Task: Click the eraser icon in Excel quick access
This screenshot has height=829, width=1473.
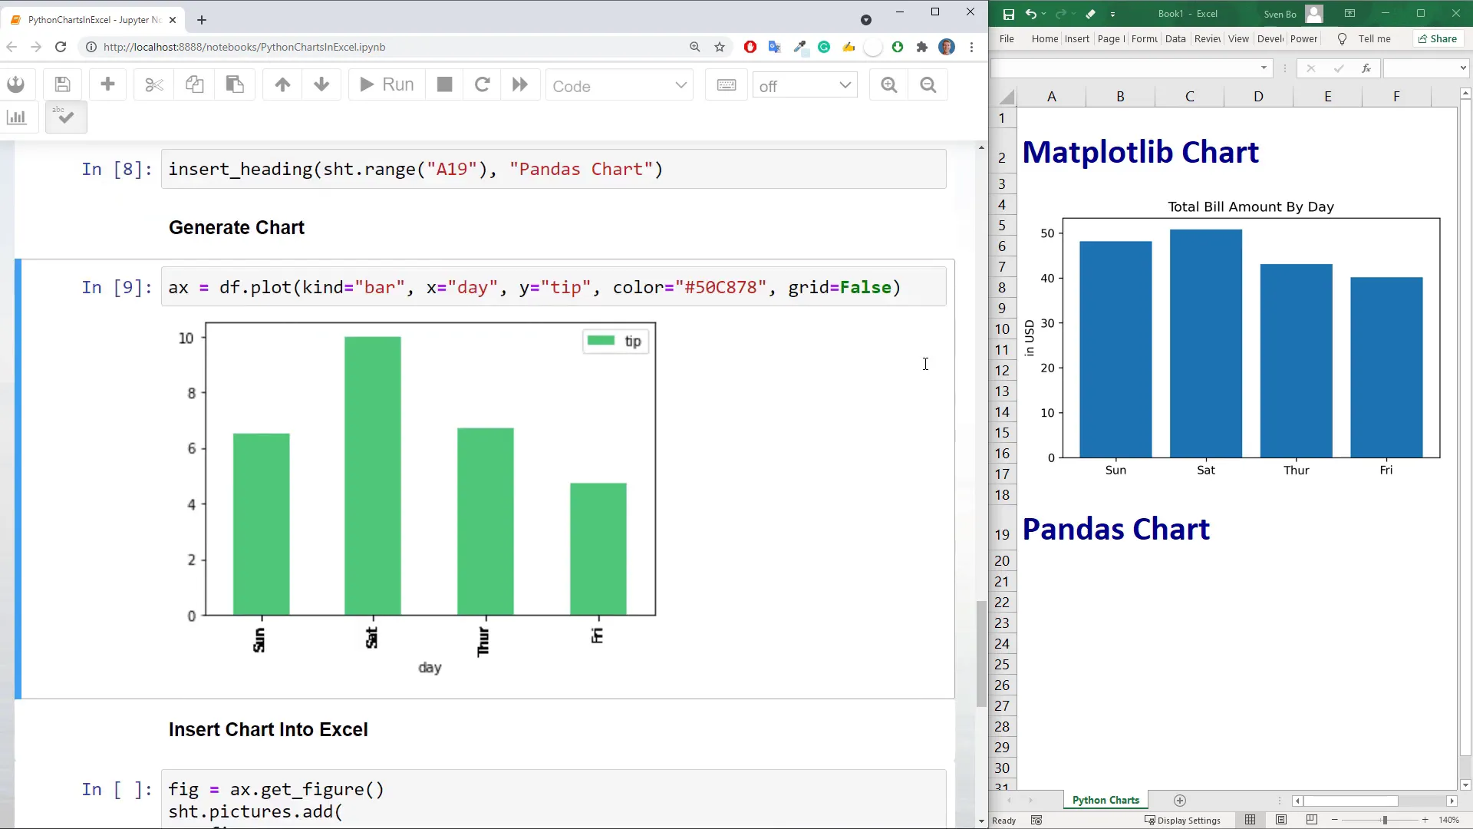Action: tap(1090, 14)
